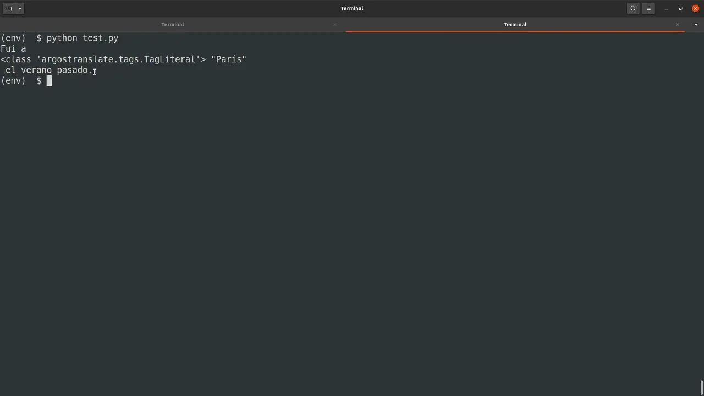Click the orange close button top right
Image resolution: width=704 pixels, height=396 pixels.
click(695, 8)
